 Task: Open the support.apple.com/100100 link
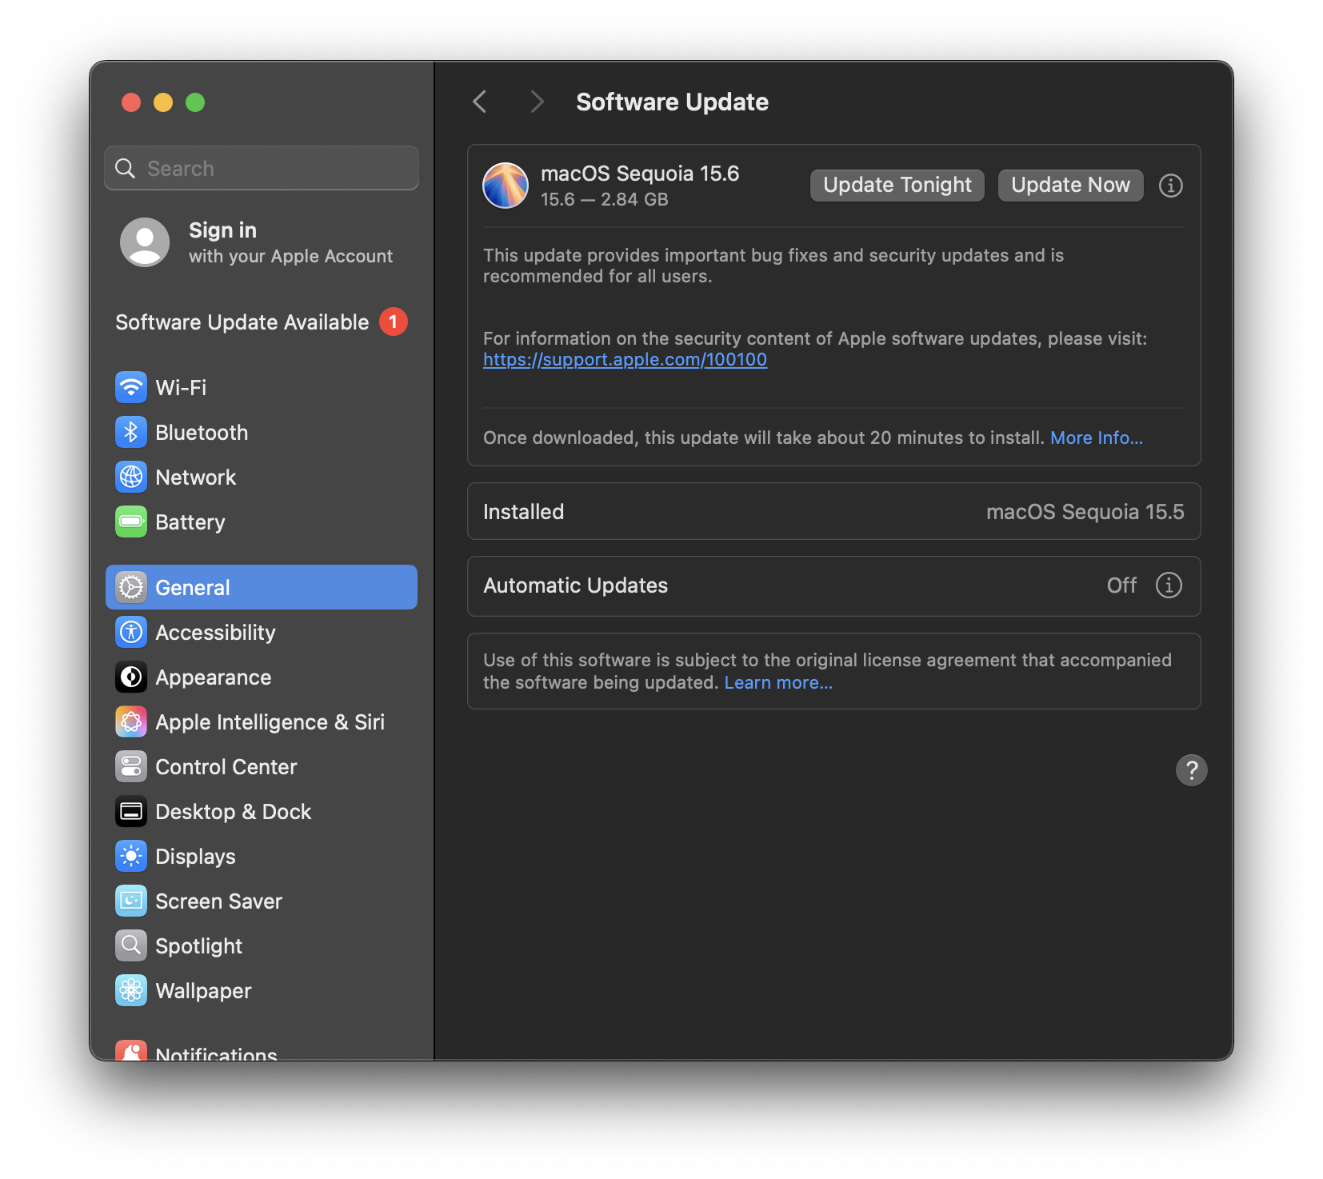click(625, 360)
